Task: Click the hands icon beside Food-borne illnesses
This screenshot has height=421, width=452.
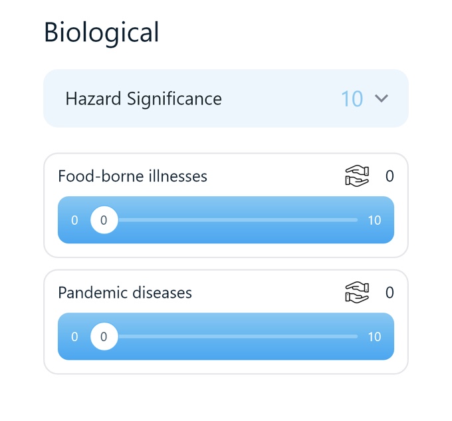Action: pos(357,176)
